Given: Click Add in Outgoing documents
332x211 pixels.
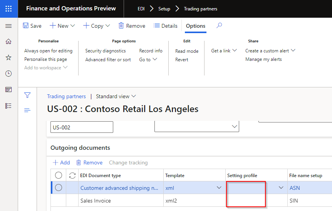Looking at the screenshot, I should [x=61, y=162].
